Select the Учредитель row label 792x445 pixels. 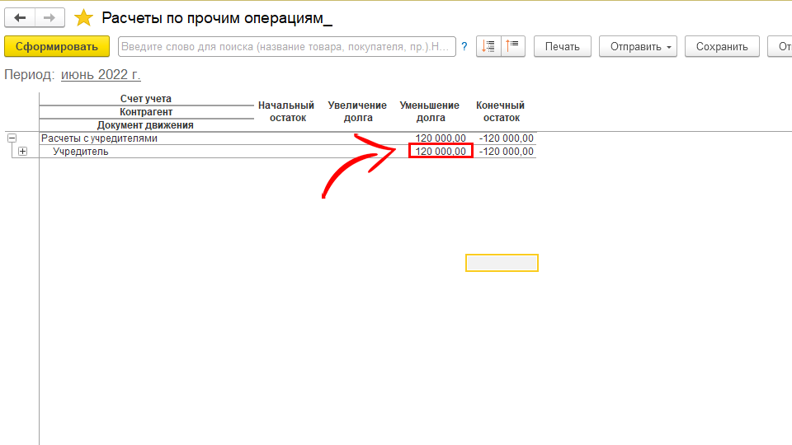(81, 152)
